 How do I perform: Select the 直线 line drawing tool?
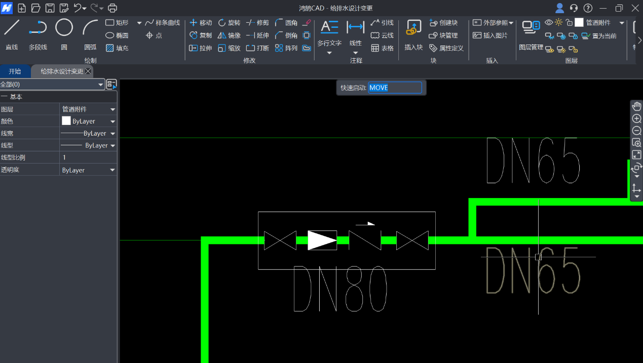[12, 33]
